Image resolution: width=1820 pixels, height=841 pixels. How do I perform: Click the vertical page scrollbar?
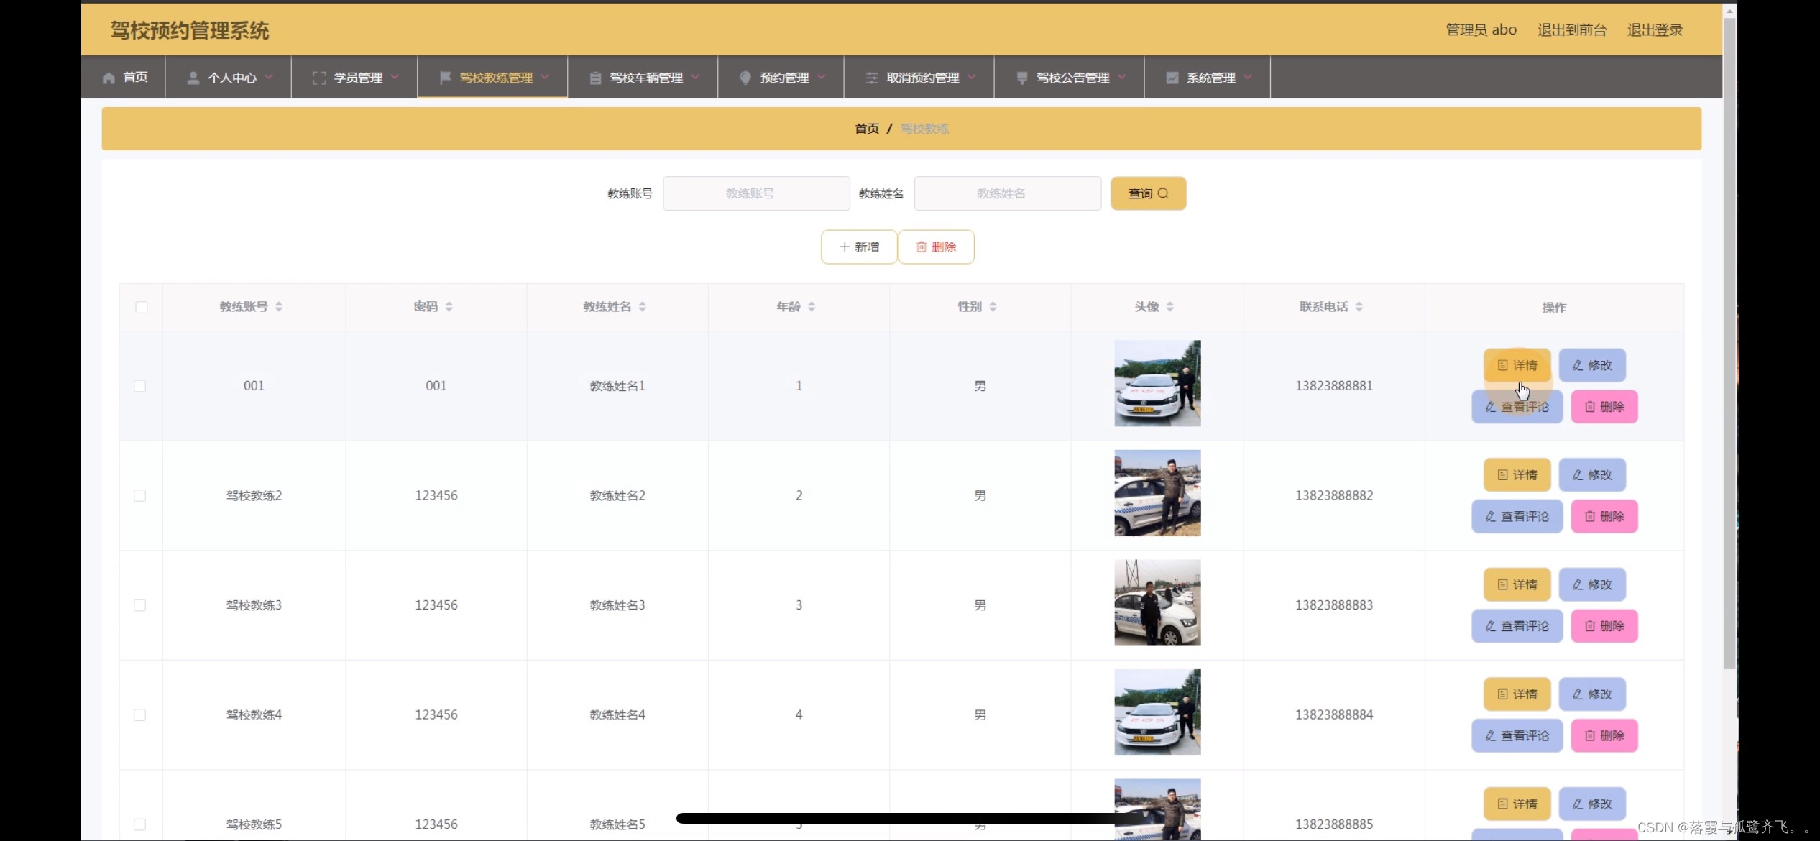[1729, 345]
